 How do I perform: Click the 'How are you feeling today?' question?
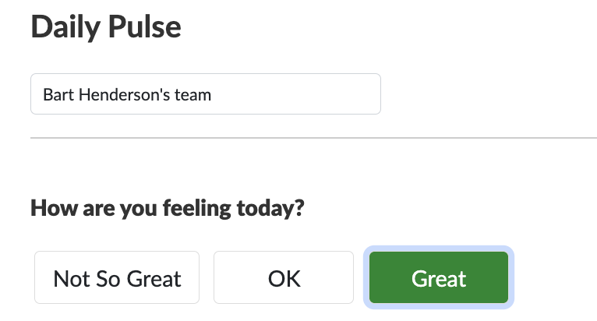[x=167, y=209]
